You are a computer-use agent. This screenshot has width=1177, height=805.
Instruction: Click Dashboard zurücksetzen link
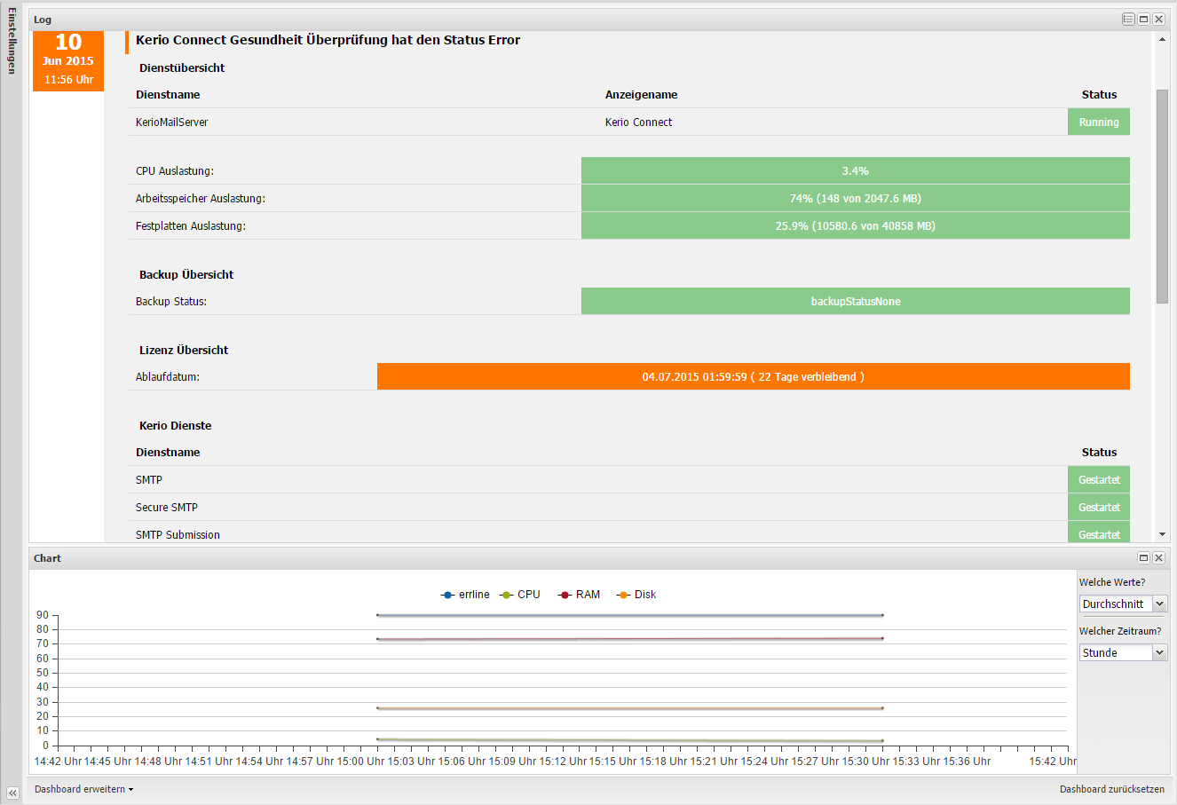pos(1111,789)
